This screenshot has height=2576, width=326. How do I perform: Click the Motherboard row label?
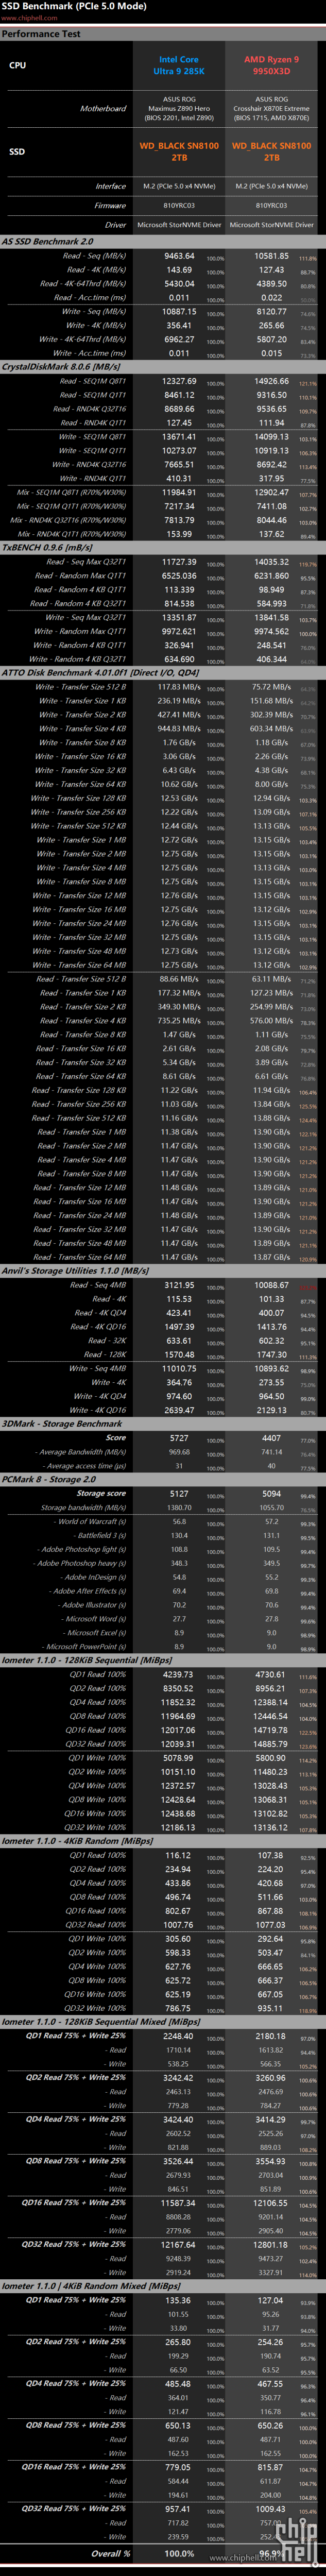(x=103, y=108)
